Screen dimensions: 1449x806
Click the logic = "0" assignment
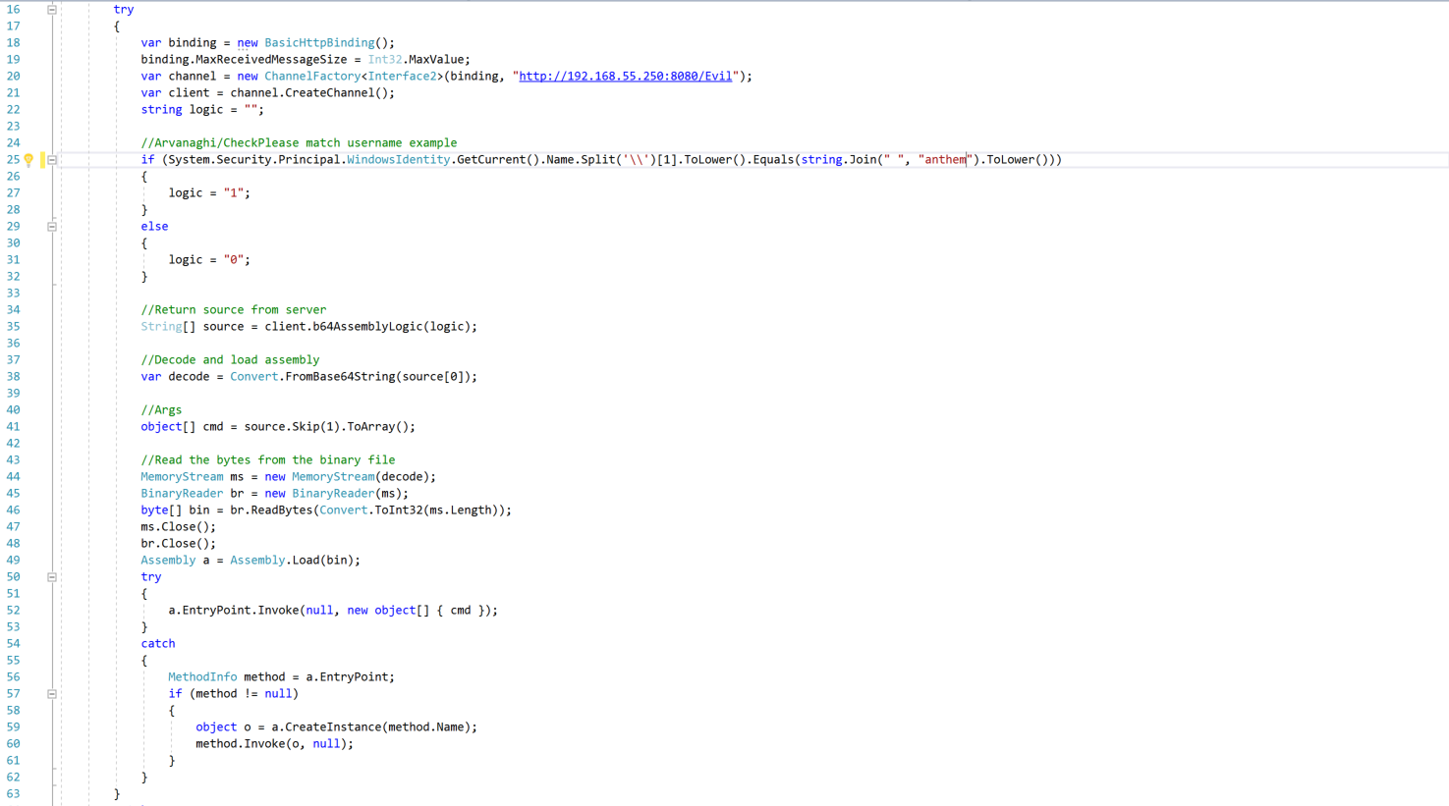click(209, 260)
